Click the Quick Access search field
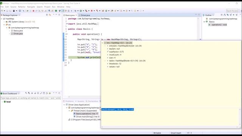 [232, 11]
